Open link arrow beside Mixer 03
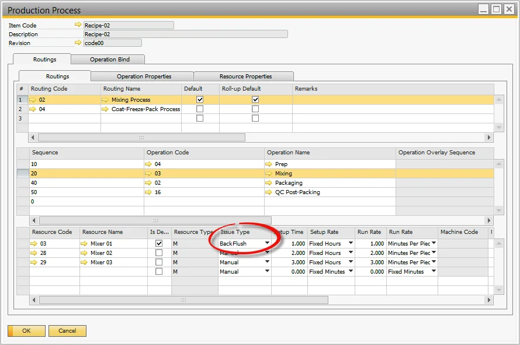The image size is (520, 345). pyautogui.click(x=84, y=262)
